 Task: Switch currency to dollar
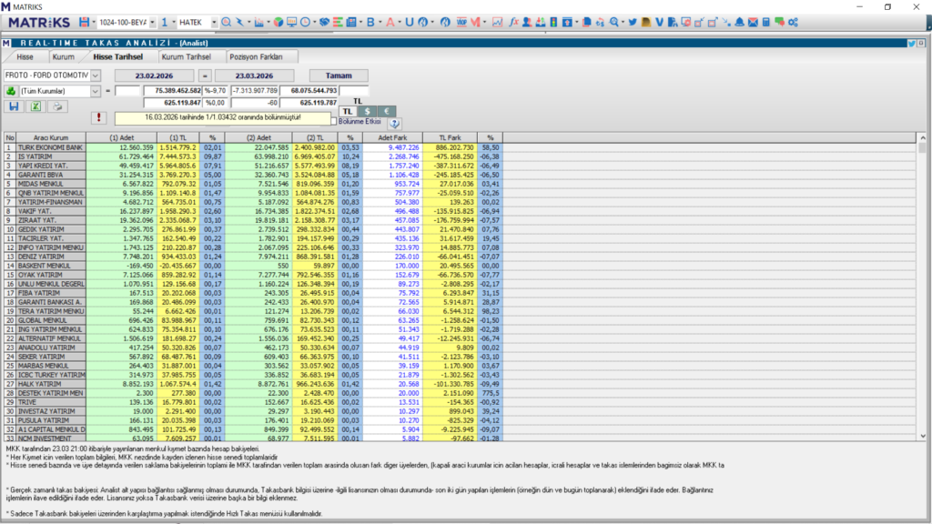[368, 111]
